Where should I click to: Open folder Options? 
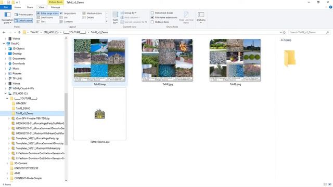(x=201, y=18)
